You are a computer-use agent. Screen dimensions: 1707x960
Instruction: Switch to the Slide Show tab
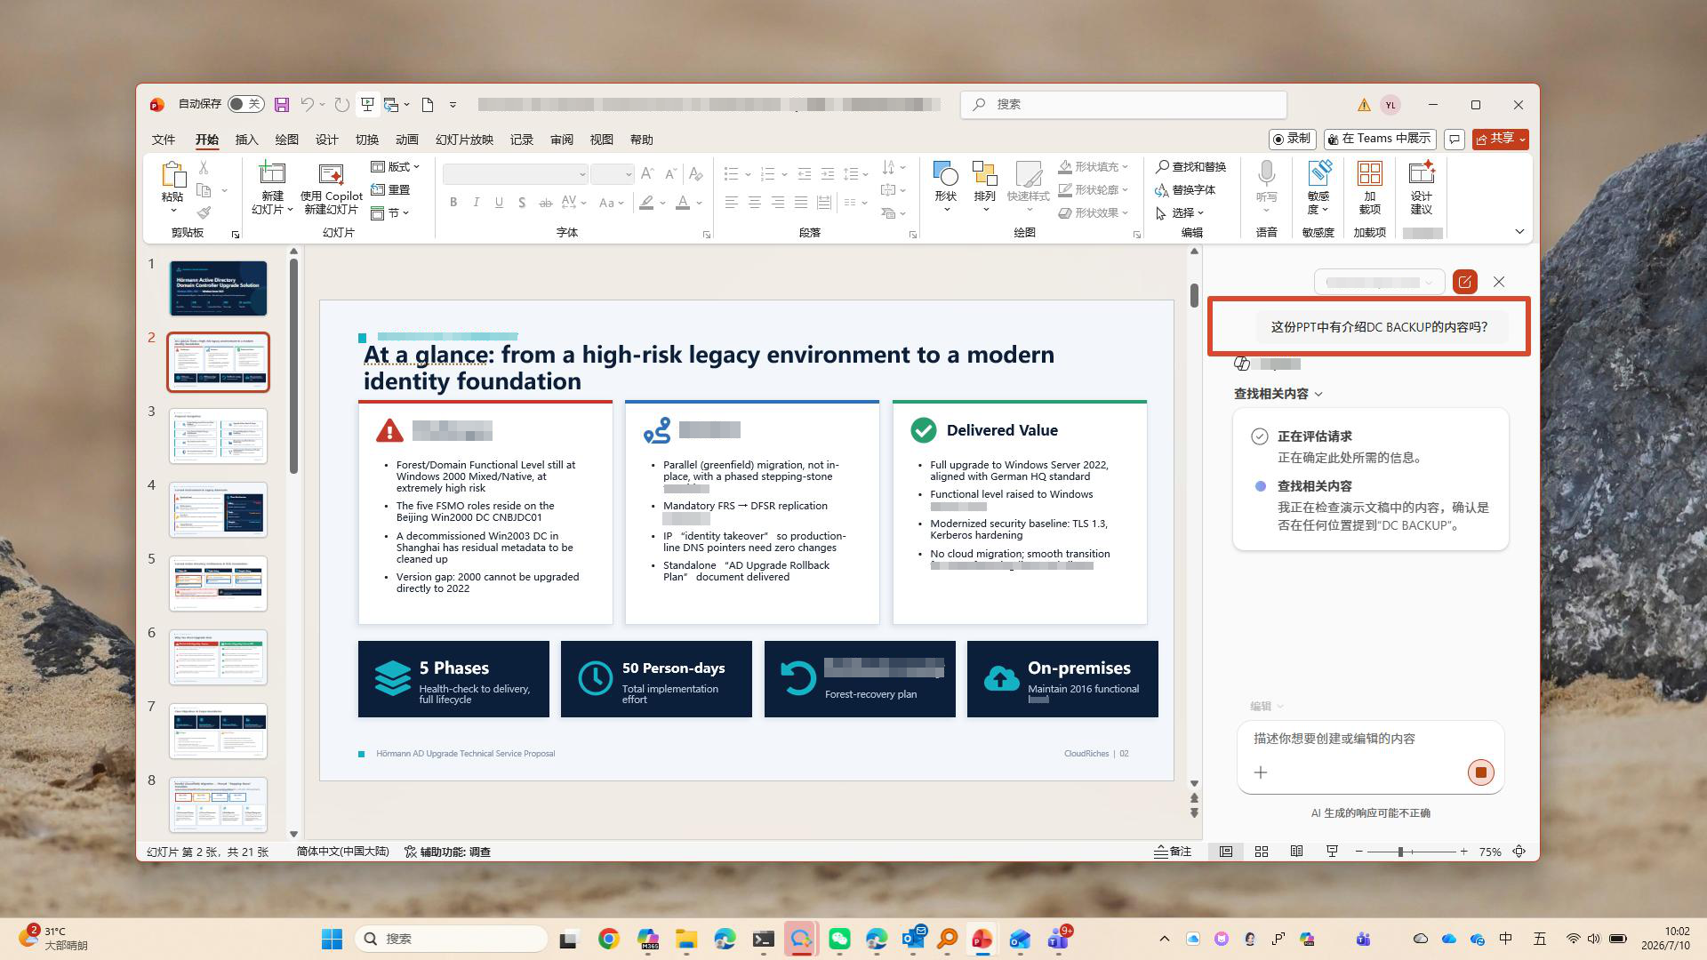[464, 140]
